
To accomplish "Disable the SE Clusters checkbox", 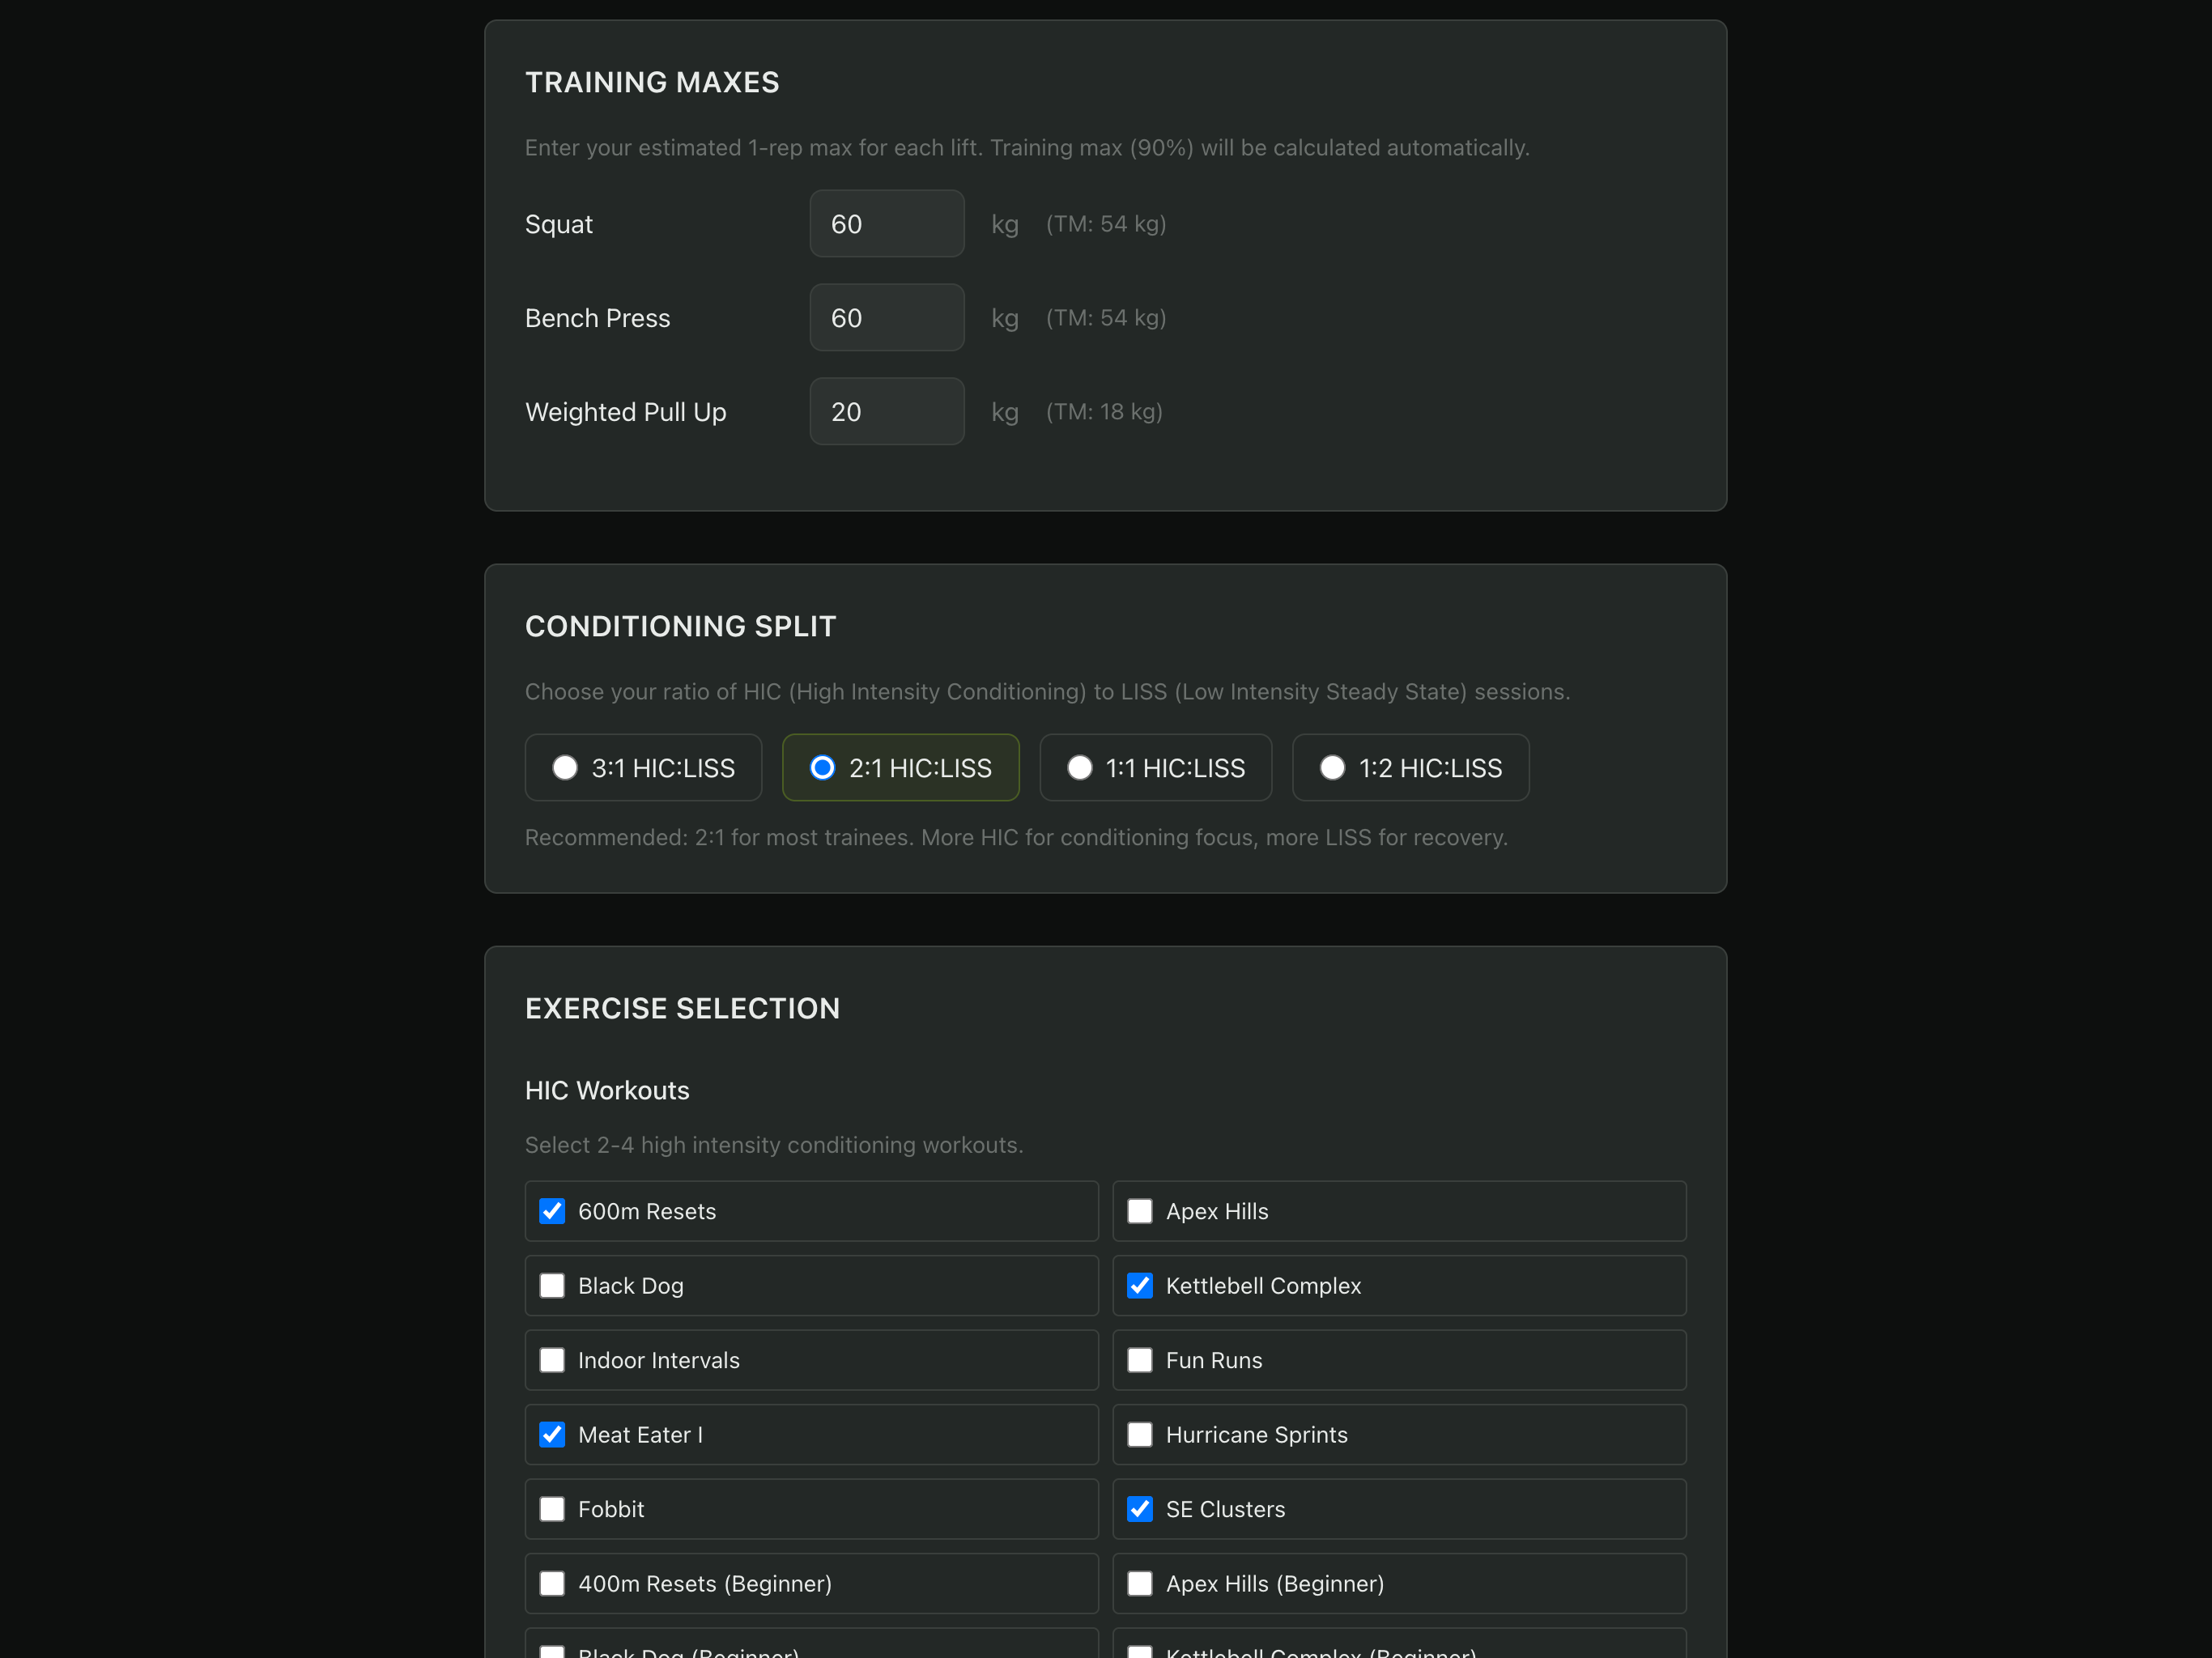I will 1140,1509.
